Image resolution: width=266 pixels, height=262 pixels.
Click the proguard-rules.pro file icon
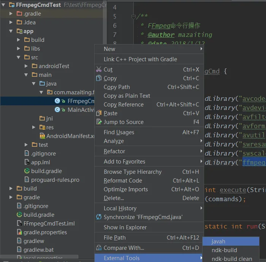[x=27, y=179]
